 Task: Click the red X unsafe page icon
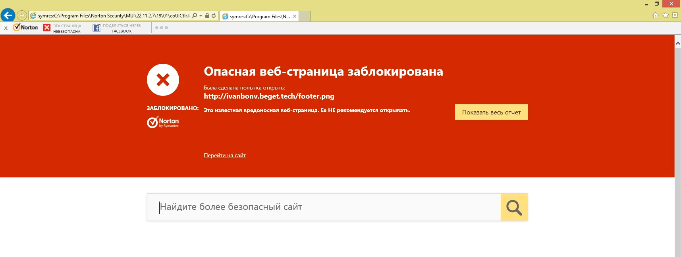pos(47,27)
